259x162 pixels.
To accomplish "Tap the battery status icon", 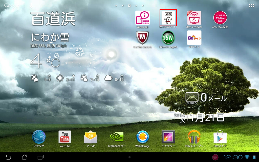I will [x=254, y=157].
